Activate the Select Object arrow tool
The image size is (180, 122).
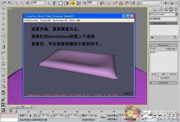click(49, 3)
